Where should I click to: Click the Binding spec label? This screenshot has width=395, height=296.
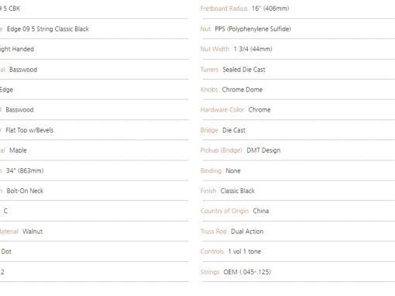pos(211,170)
